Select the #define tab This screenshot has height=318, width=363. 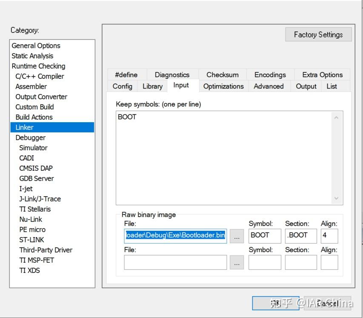[127, 74]
